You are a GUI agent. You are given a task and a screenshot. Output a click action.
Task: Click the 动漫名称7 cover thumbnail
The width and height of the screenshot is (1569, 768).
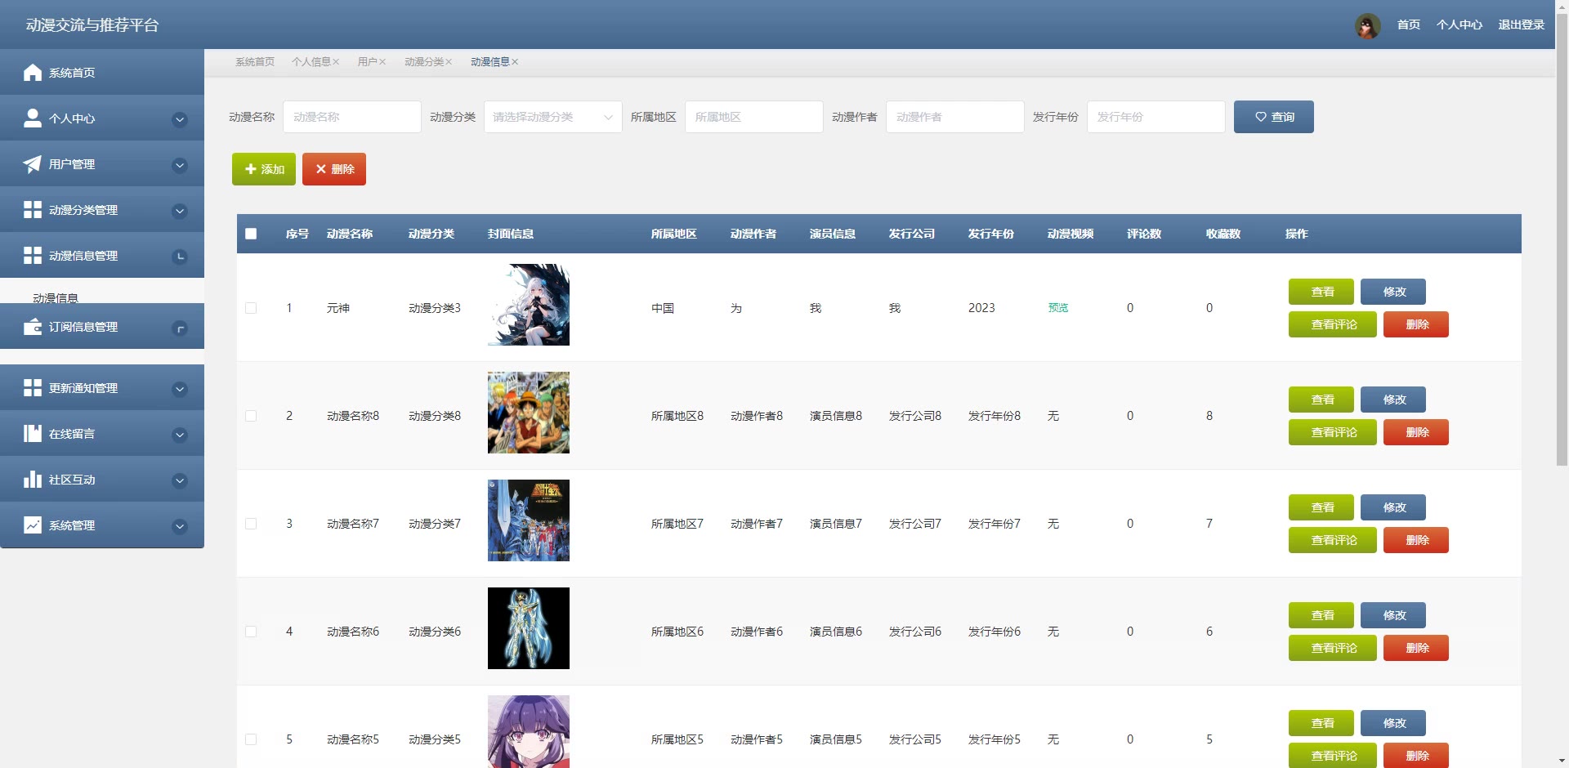pyautogui.click(x=529, y=520)
